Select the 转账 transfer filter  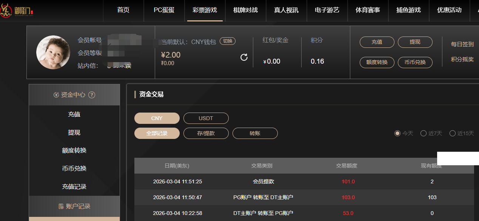click(255, 133)
